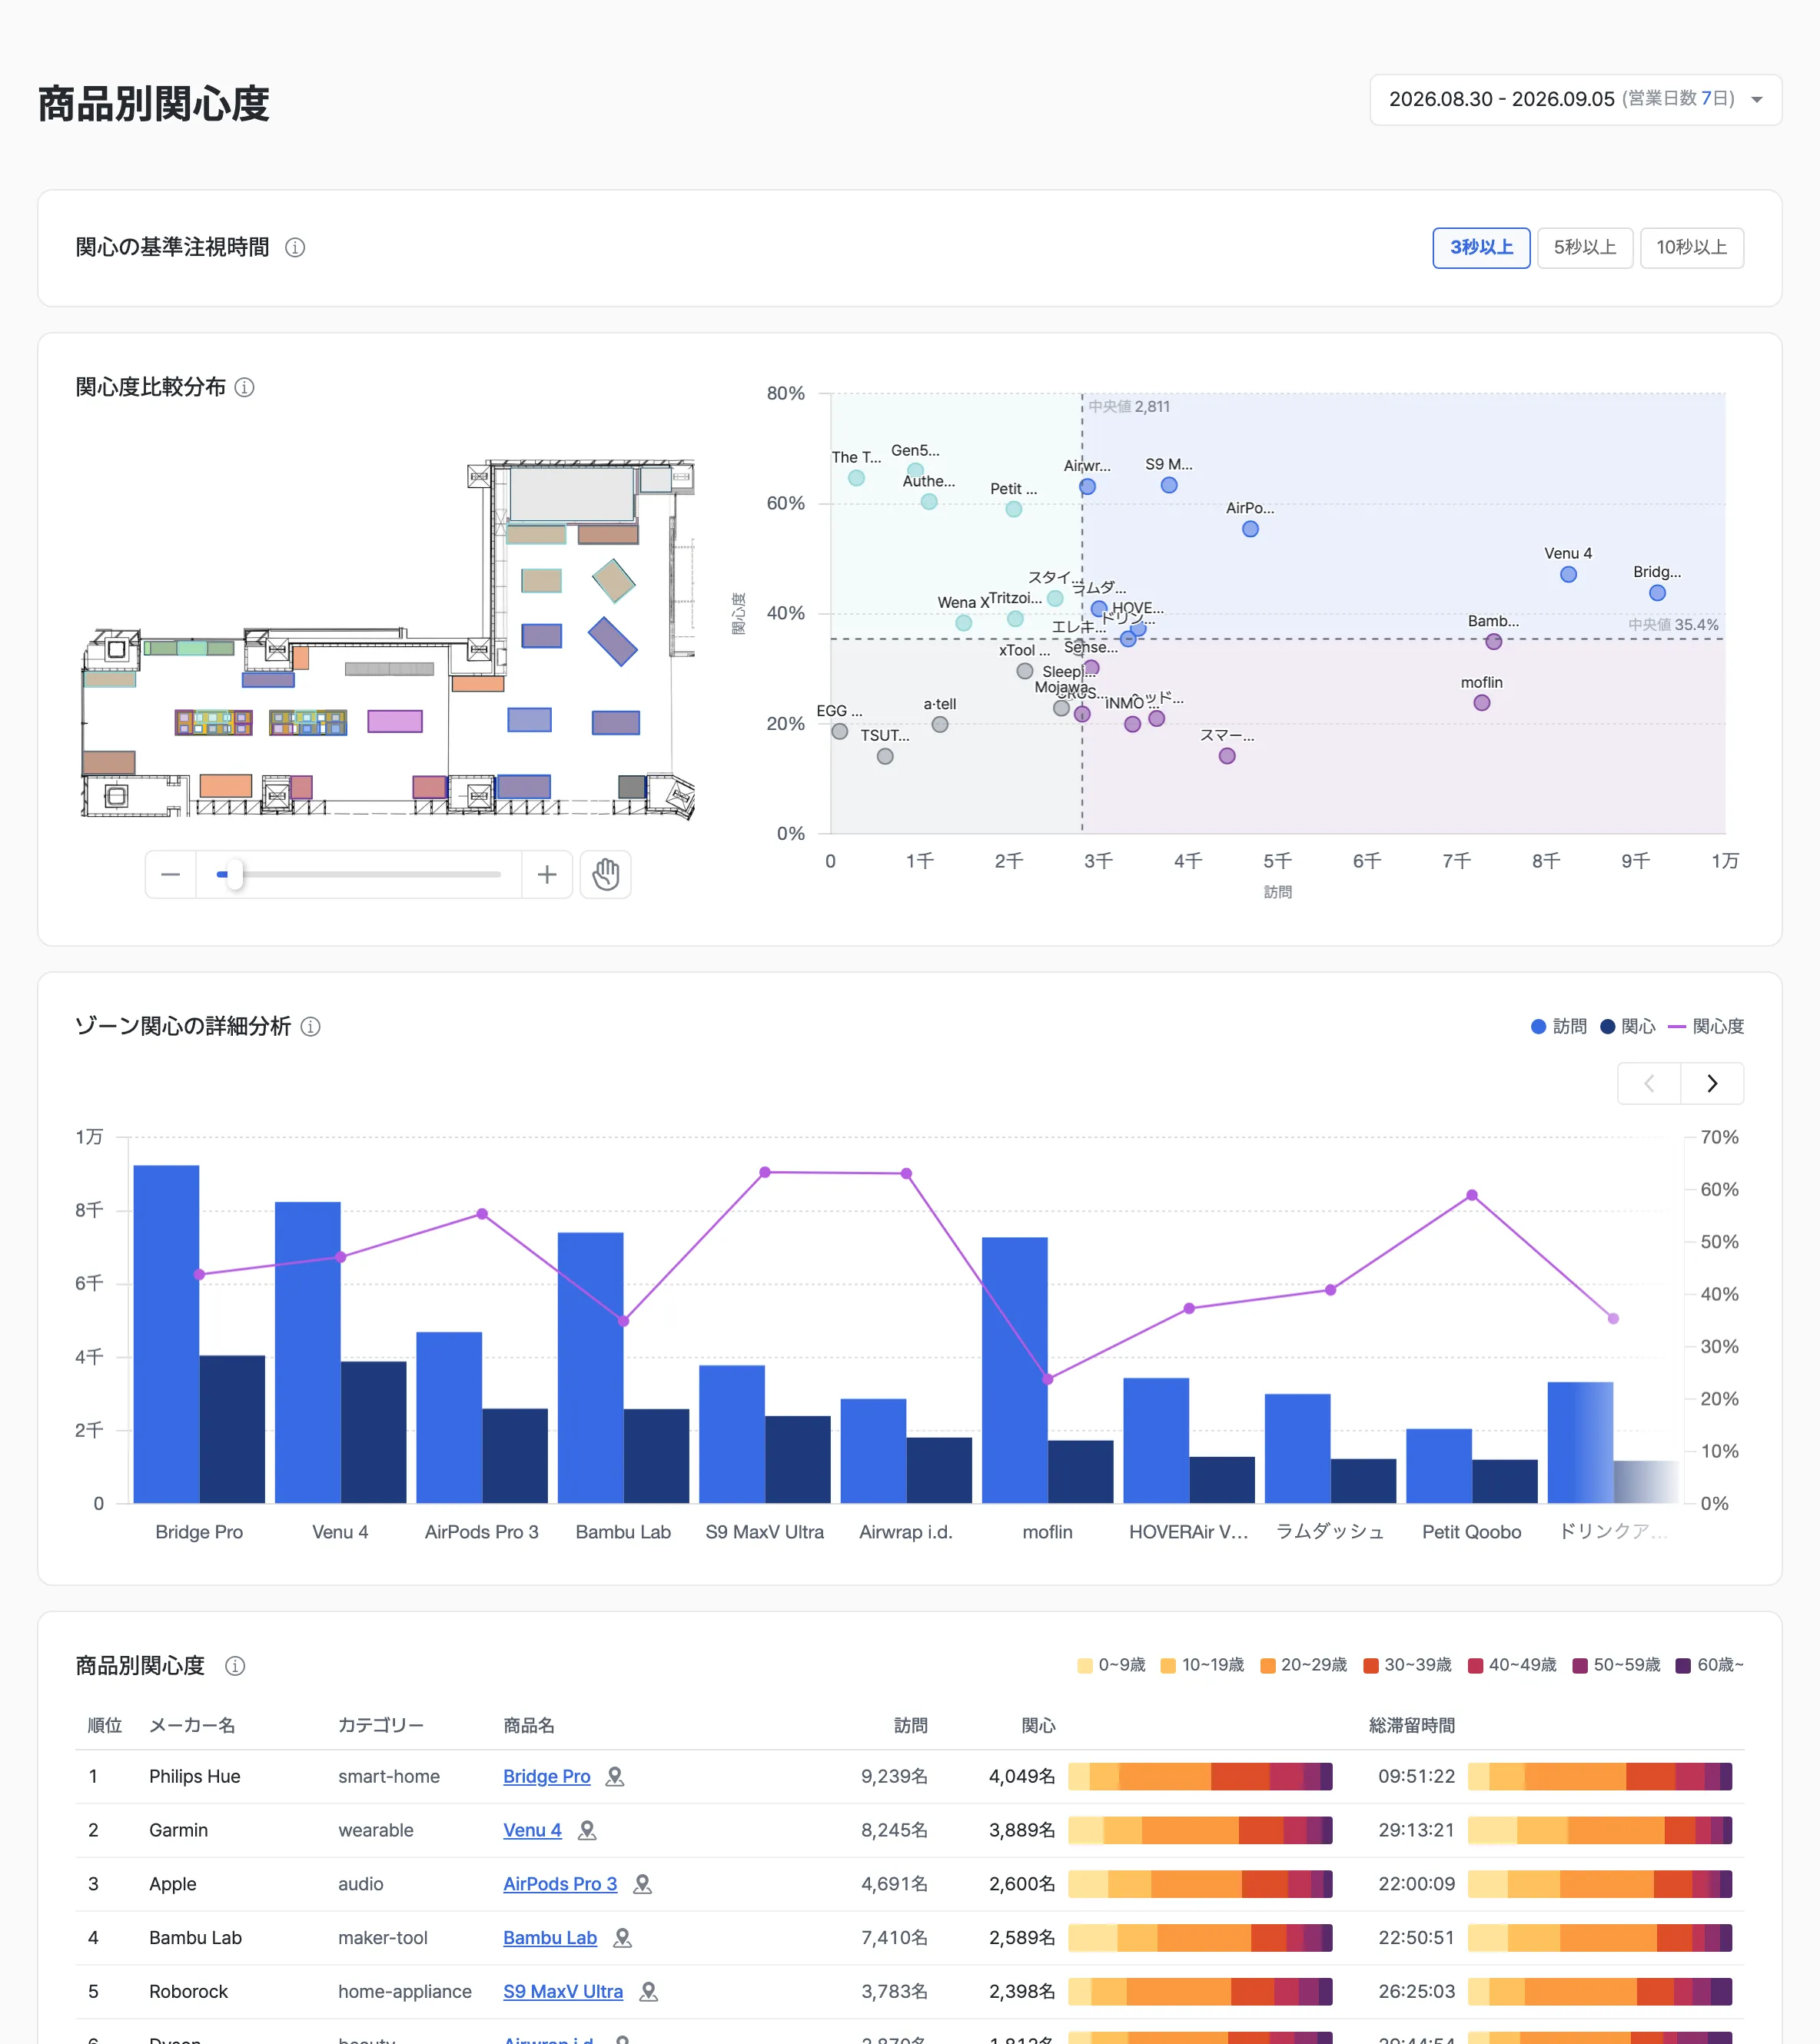Click the 20~29歳 age legend swatch
This screenshot has height=2044, width=1820.
(1267, 1666)
